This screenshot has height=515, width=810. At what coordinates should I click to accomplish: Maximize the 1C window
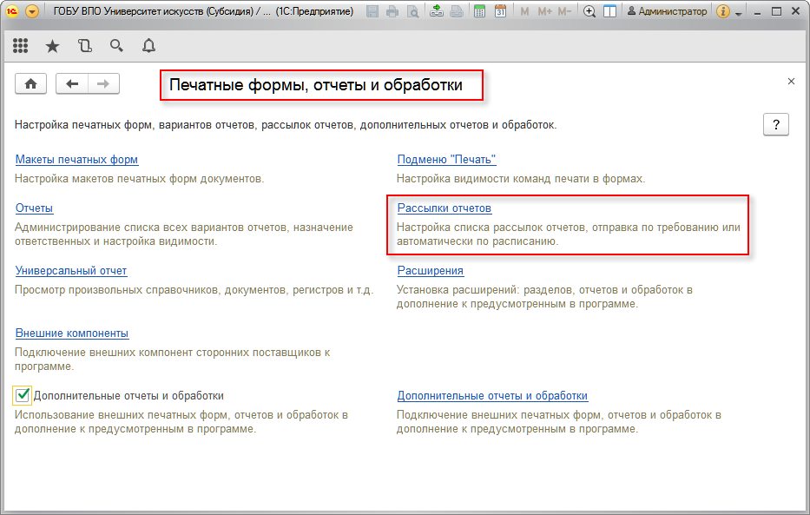tap(776, 11)
